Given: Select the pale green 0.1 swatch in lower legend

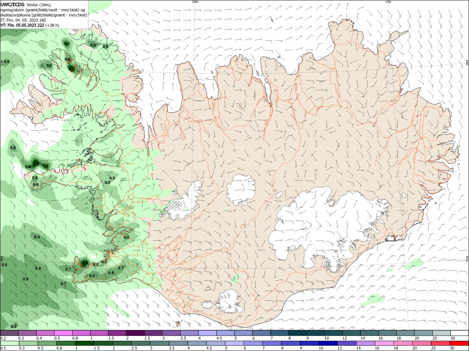Looking at the screenshot, I should click(x=10, y=343).
